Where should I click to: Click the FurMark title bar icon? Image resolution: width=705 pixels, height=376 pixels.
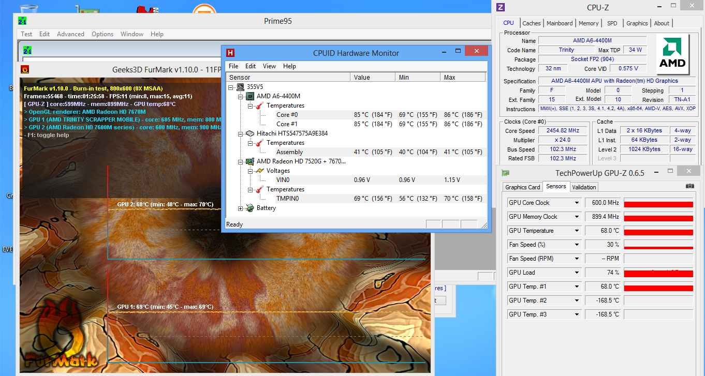tap(24, 70)
